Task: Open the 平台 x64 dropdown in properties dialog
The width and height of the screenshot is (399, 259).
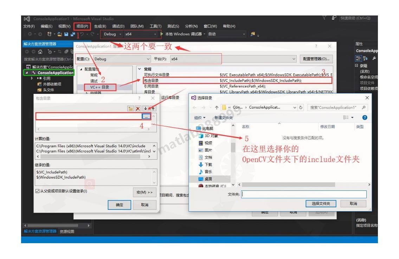Action: [233, 59]
